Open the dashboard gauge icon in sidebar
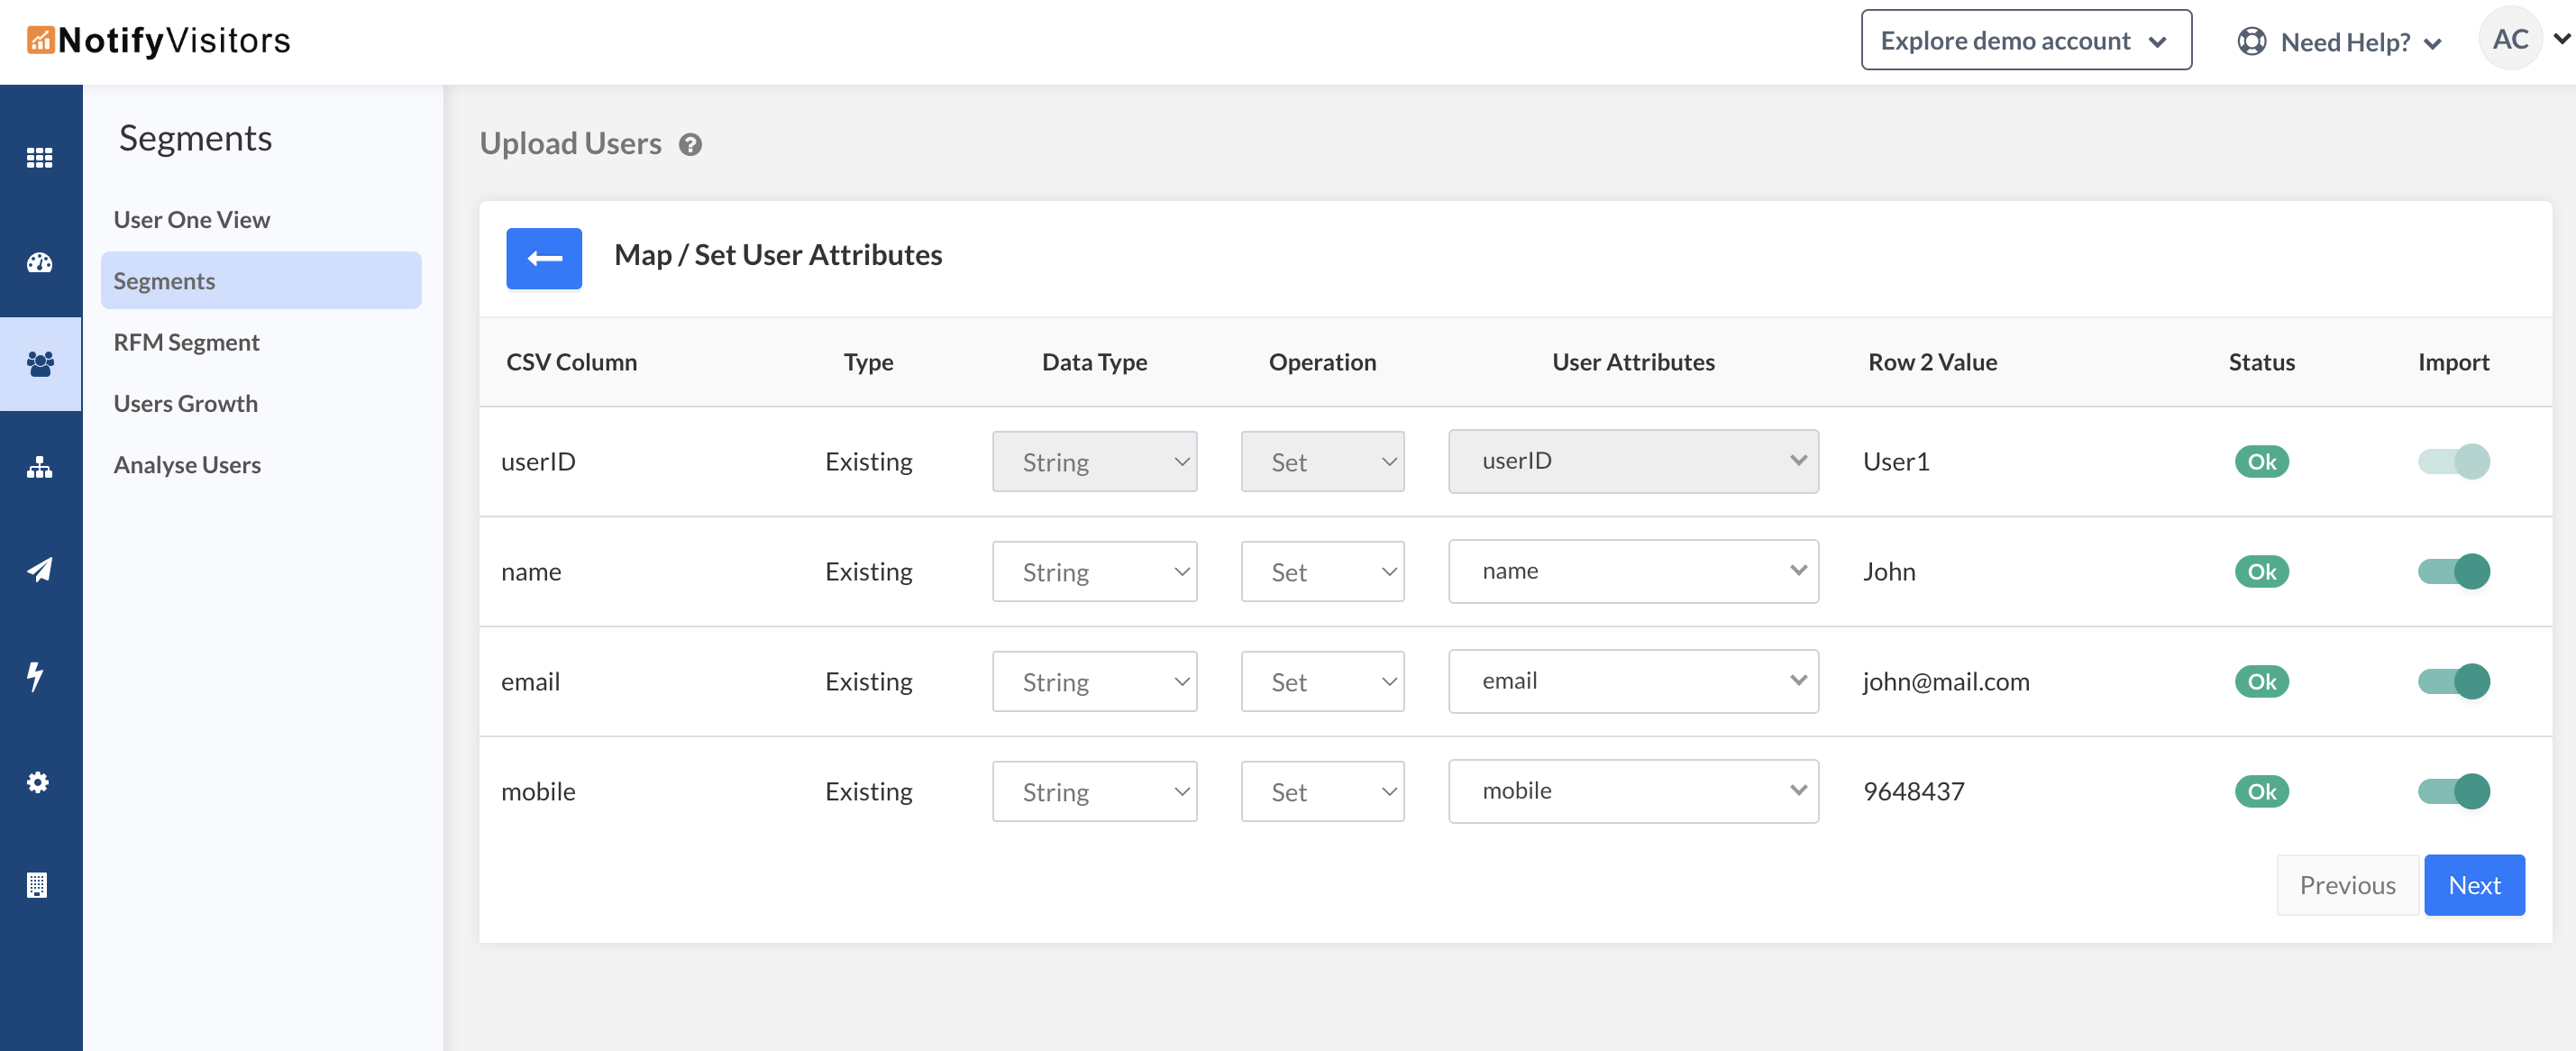 pyautogui.click(x=40, y=262)
